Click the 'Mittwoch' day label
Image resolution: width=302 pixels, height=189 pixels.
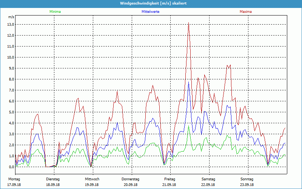(x=92, y=179)
